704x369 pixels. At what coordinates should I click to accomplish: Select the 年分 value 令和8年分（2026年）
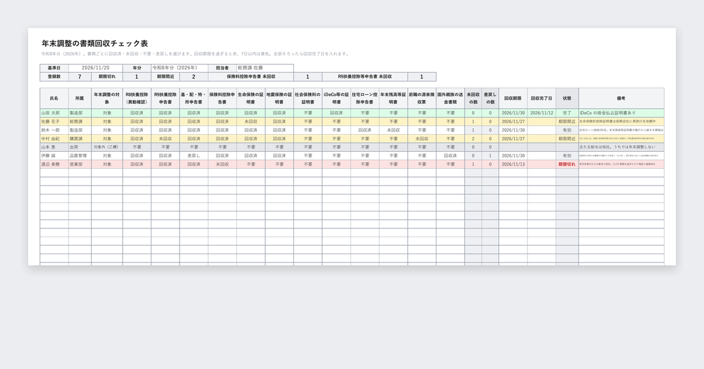pos(180,68)
